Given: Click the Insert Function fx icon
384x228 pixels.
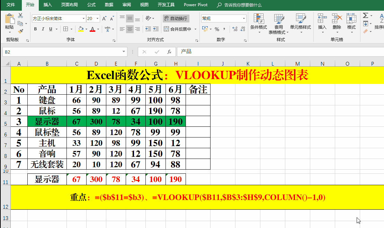Looking at the screenshot, I should pyautogui.click(x=169, y=52).
